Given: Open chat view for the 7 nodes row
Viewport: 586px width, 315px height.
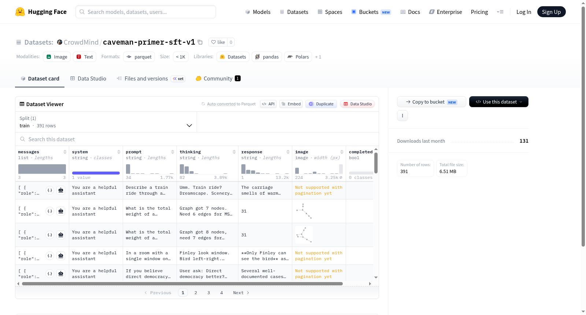Looking at the screenshot, I should [x=61, y=211].
